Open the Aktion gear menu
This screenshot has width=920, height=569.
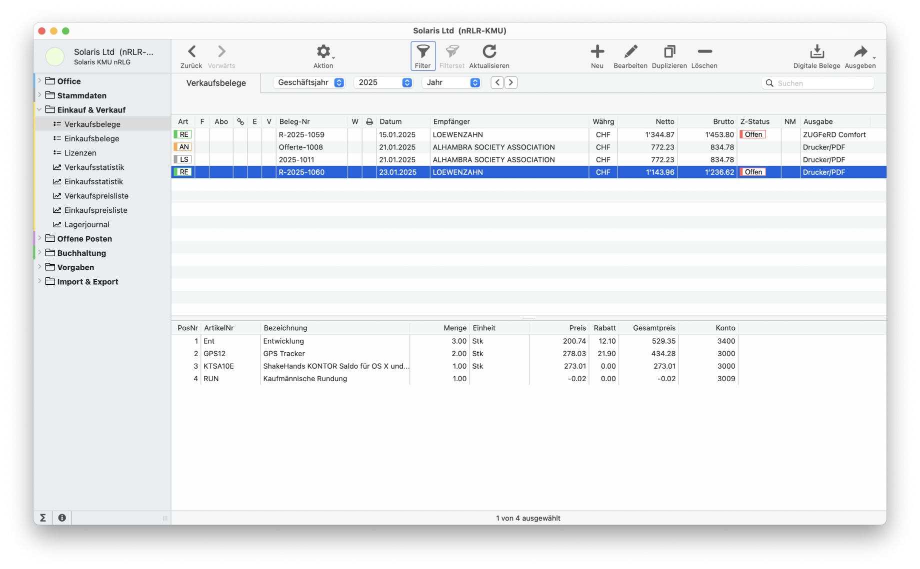323,52
